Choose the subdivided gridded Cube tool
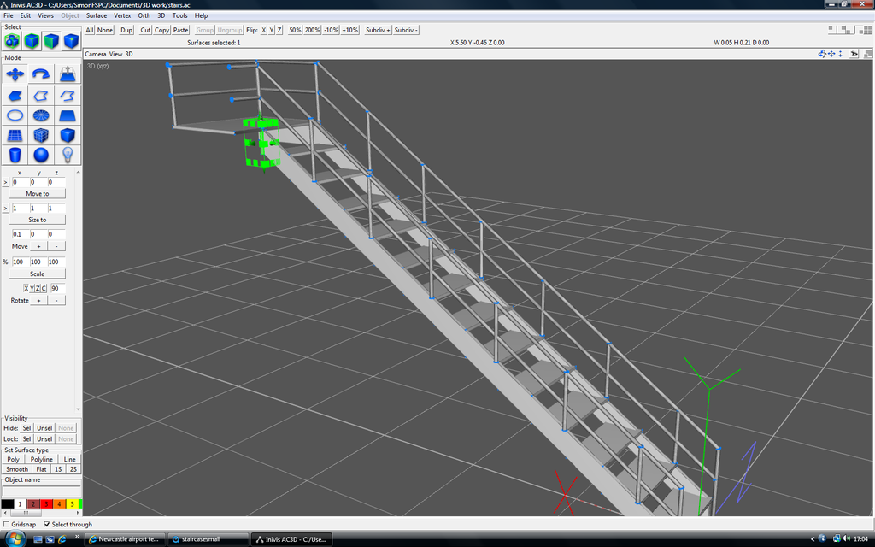The width and height of the screenshot is (875, 547). (41, 135)
